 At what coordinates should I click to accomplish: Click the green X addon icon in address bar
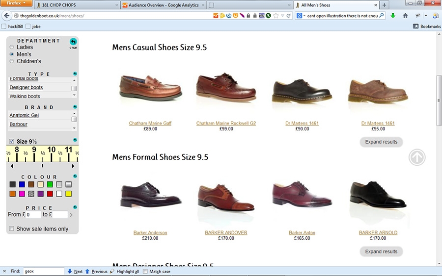click(x=268, y=16)
